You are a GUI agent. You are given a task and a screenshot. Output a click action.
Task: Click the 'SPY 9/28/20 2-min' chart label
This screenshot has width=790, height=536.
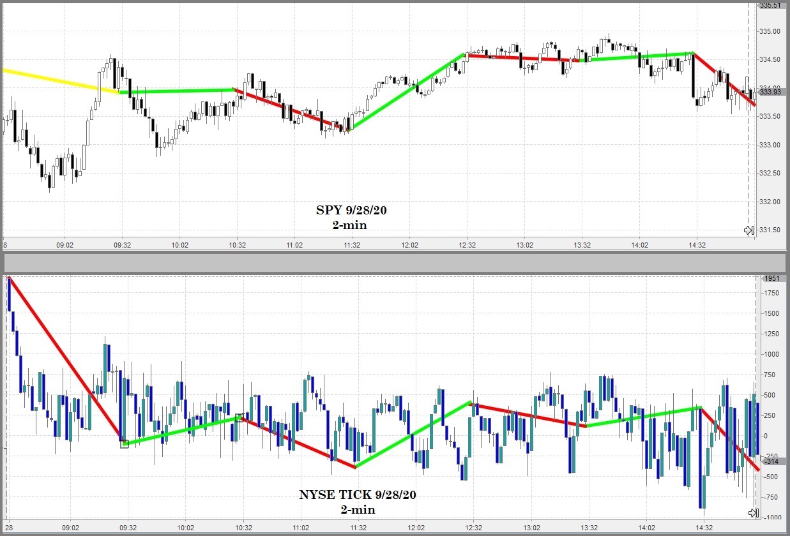coord(351,217)
